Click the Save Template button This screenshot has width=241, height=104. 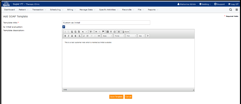pyautogui.click(x=116, y=97)
